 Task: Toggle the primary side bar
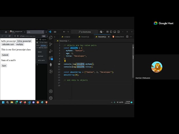pyautogui.click(x=111, y=32)
